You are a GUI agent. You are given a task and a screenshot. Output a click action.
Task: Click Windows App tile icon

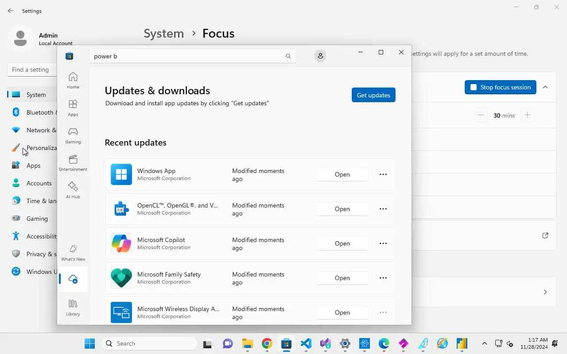coord(121,174)
